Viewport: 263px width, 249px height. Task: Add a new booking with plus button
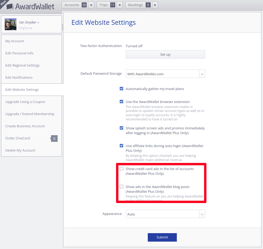click(x=155, y=5)
